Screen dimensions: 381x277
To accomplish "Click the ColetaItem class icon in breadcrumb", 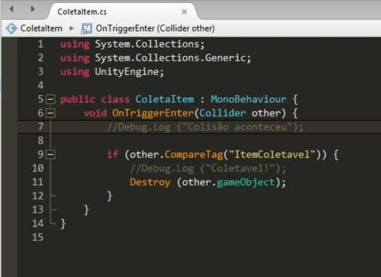I will 12,28.
